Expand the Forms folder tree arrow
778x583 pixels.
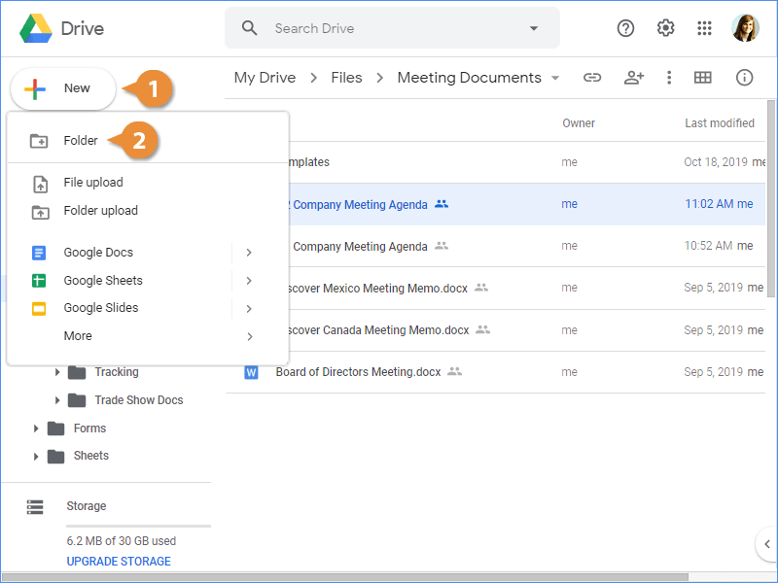point(36,429)
